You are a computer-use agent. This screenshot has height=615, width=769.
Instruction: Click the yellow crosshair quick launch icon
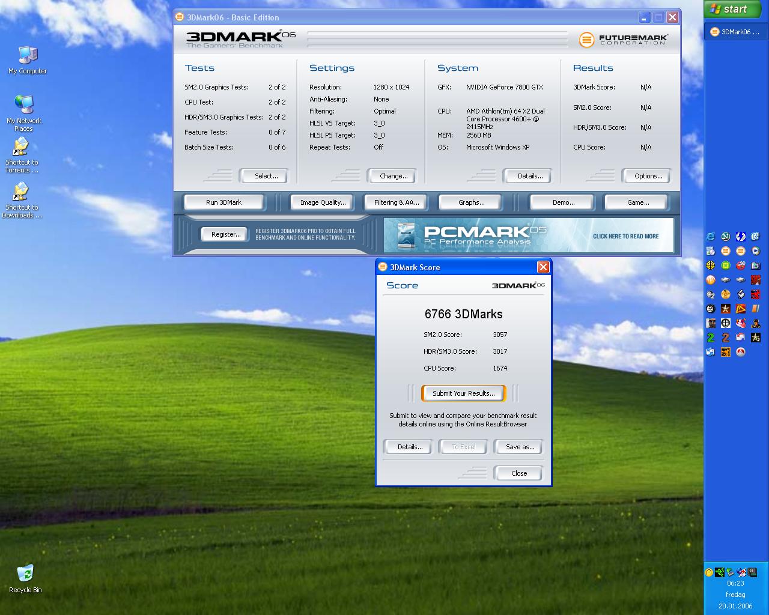710,265
